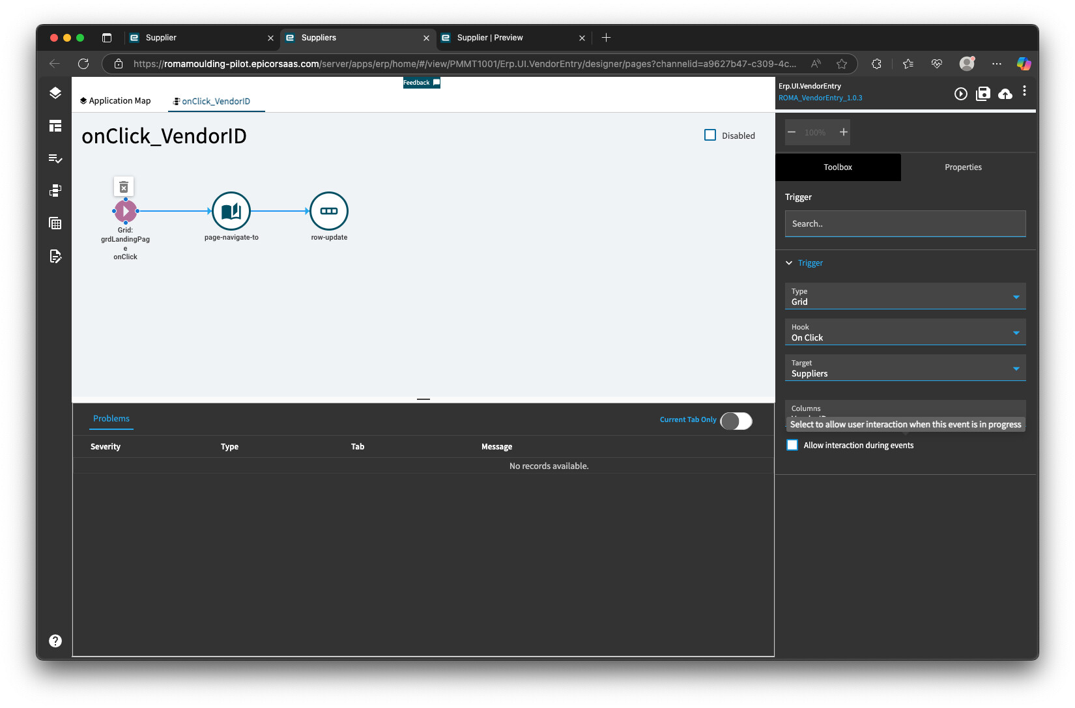Image resolution: width=1075 pixels, height=708 pixels.
Task: Click the Feedback flag button
Action: point(422,83)
